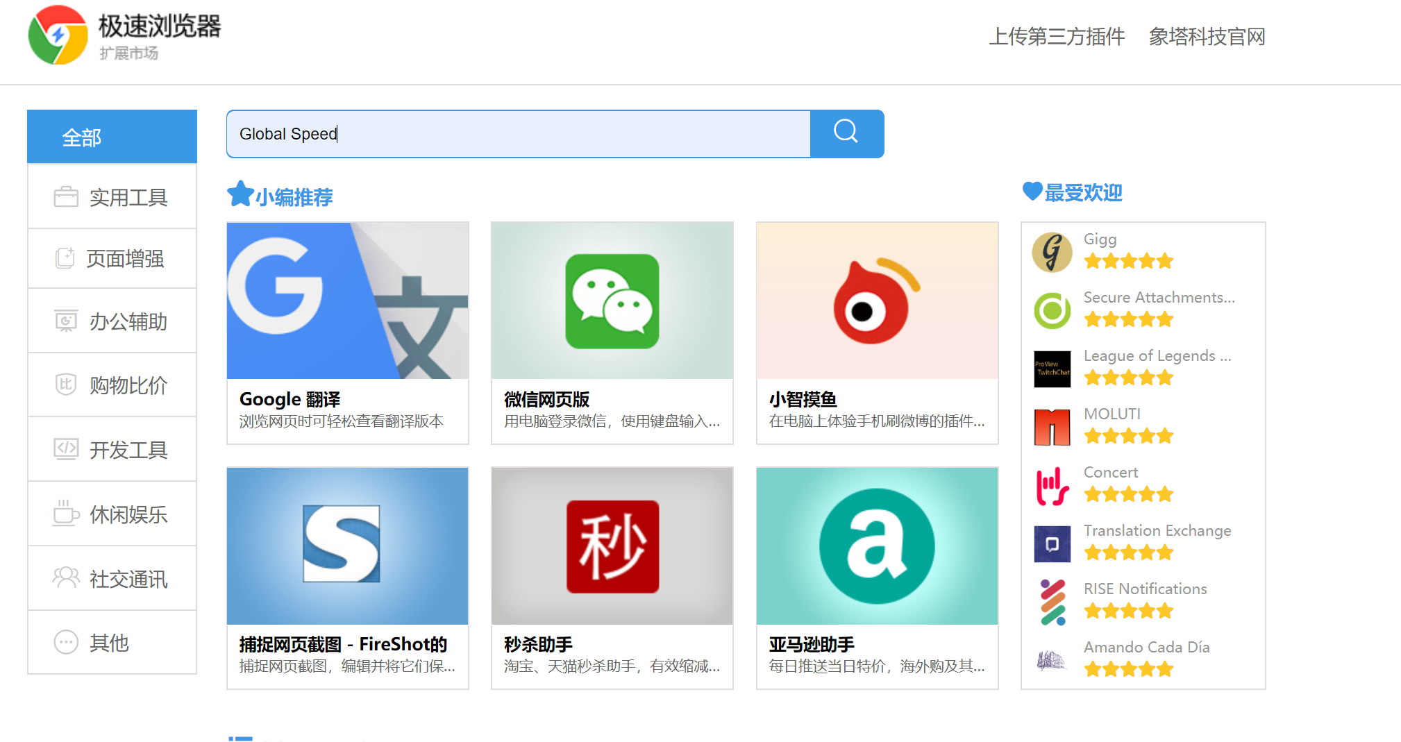
Task: Click the 页面增强 page icon
Action: coord(65,258)
